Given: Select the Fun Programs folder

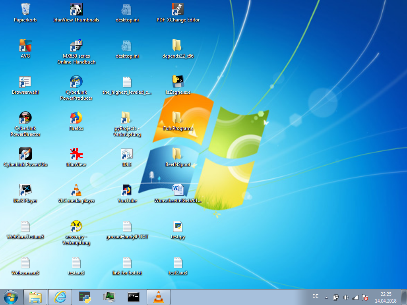Looking at the screenshot, I should click(178, 121).
